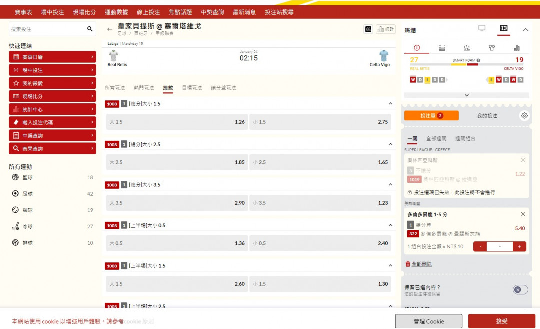Switch media panel to monitor view icon
The image size is (540, 329).
482,28
